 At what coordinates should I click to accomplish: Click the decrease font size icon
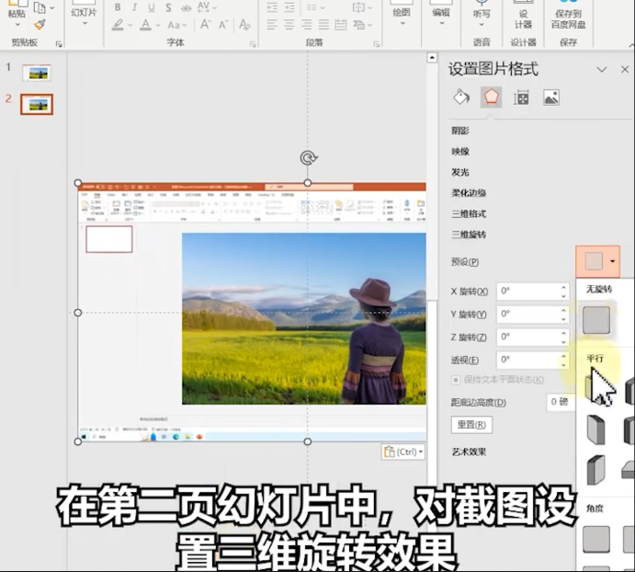223,25
